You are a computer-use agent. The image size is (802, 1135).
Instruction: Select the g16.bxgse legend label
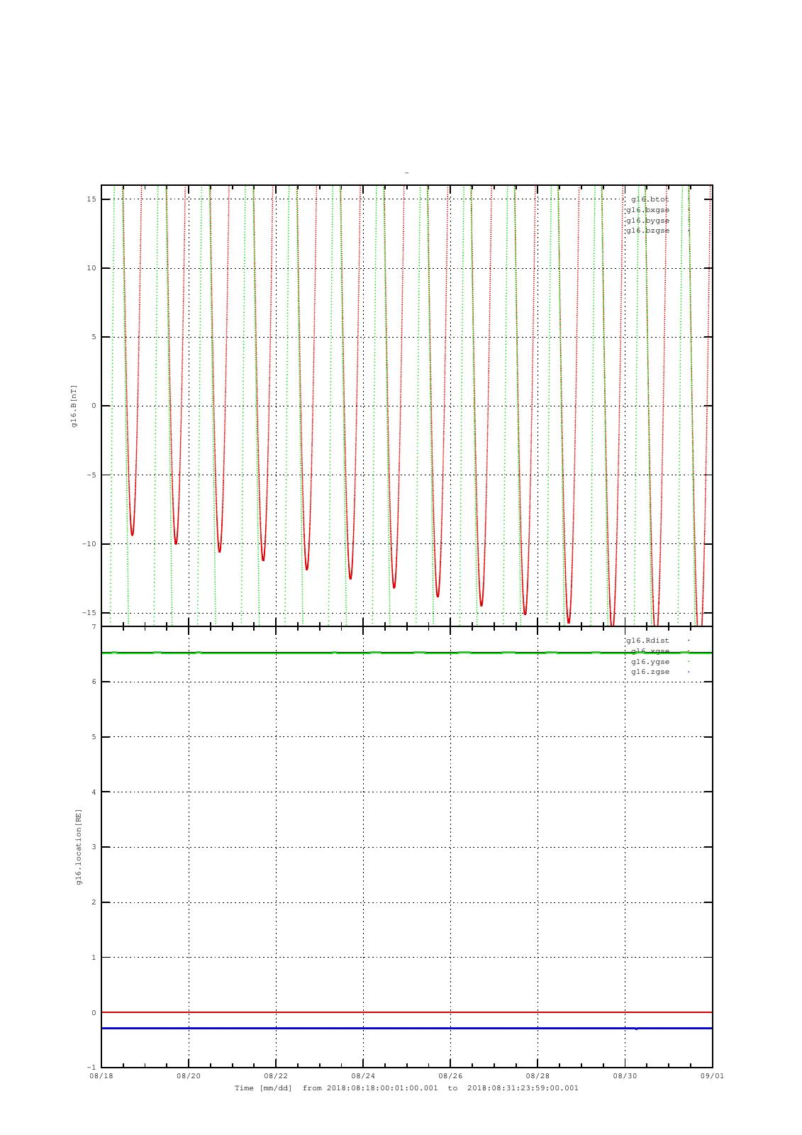647,210
